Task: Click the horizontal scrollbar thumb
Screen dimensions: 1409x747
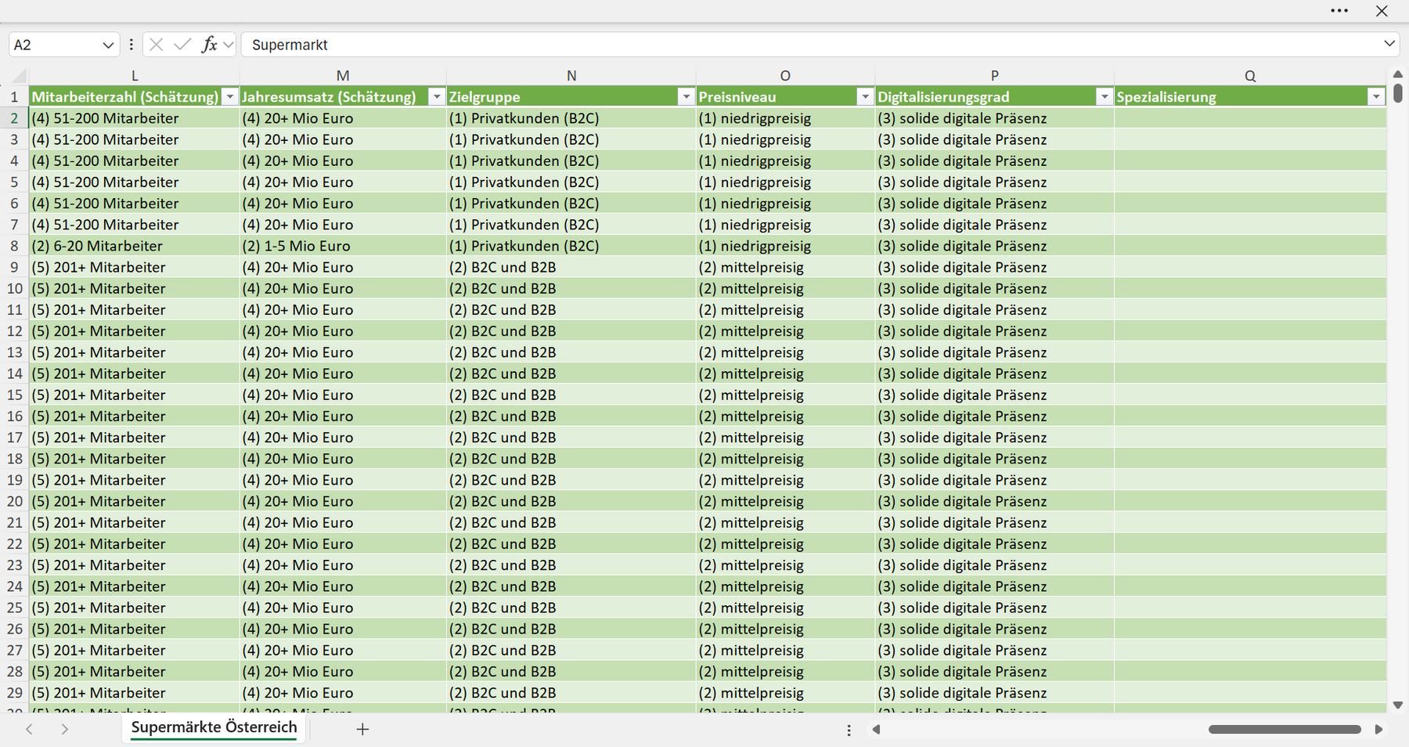Action: point(1285,729)
